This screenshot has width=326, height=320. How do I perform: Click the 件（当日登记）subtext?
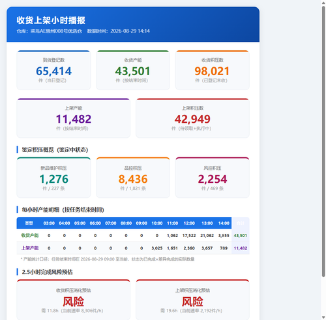[52, 80]
